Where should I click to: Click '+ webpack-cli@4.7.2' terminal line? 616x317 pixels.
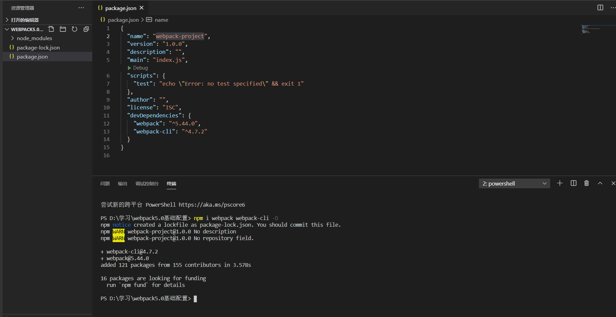[129, 251]
